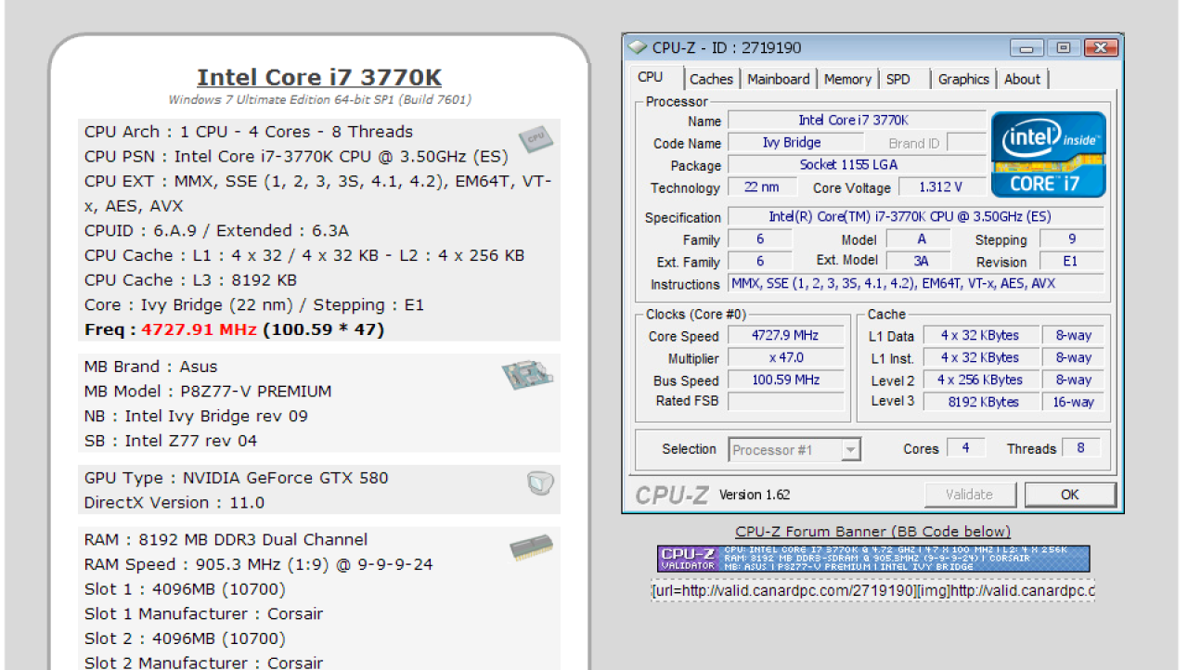Image resolution: width=1188 pixels, height=670 pixels.
Task: Click the Stepping value 9
Action: (x=1072, y=239)
